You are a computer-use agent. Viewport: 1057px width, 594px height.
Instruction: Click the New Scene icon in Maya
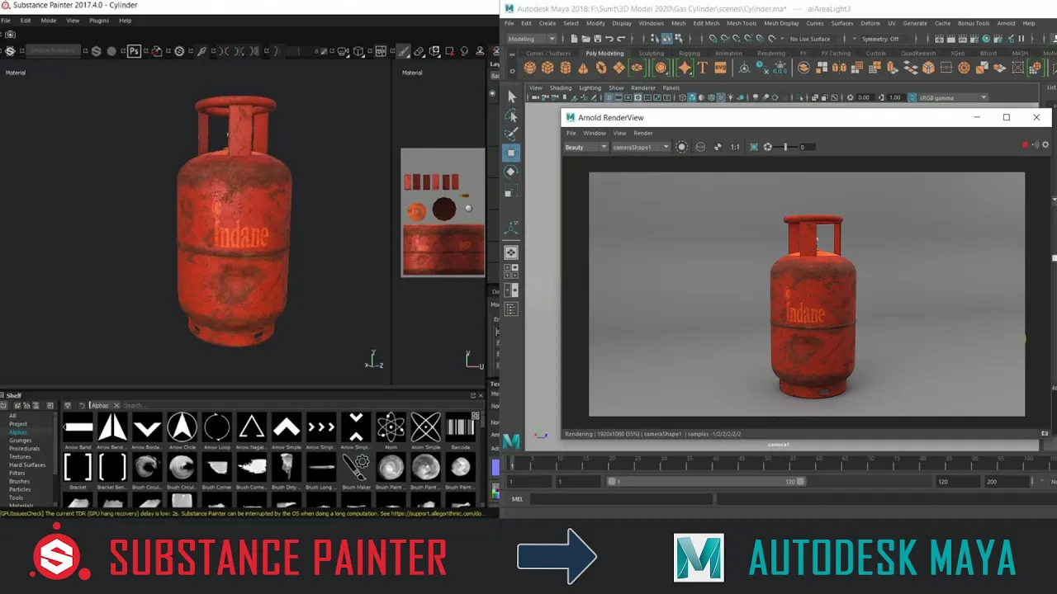(x=575, y=39)
